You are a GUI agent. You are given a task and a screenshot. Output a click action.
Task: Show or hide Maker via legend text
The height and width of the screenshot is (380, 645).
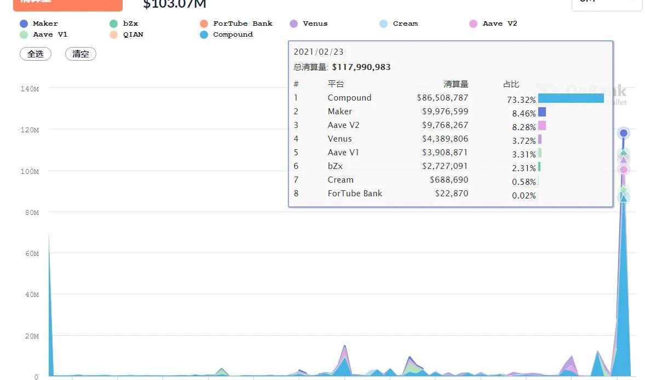pyautogui.click(x=45, y=24)
